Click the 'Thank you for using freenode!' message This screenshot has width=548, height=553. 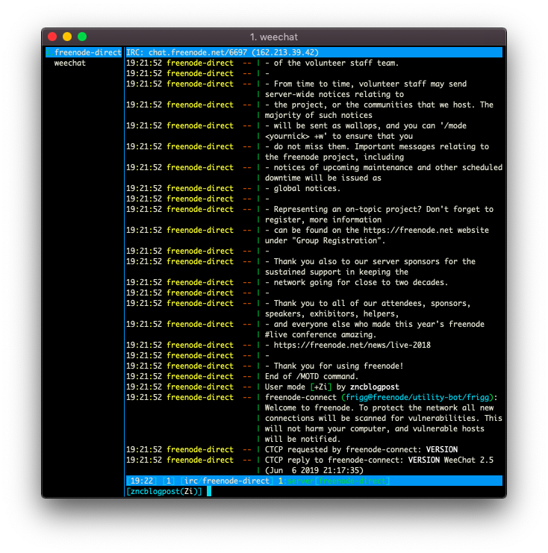[338, 366]
